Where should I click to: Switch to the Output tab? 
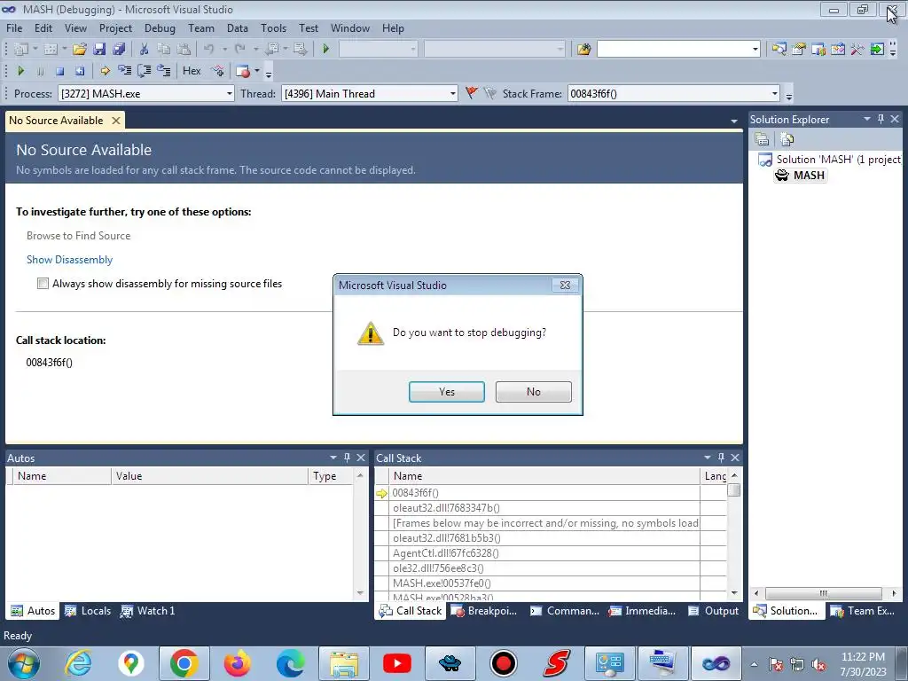(x=714, y=610)
